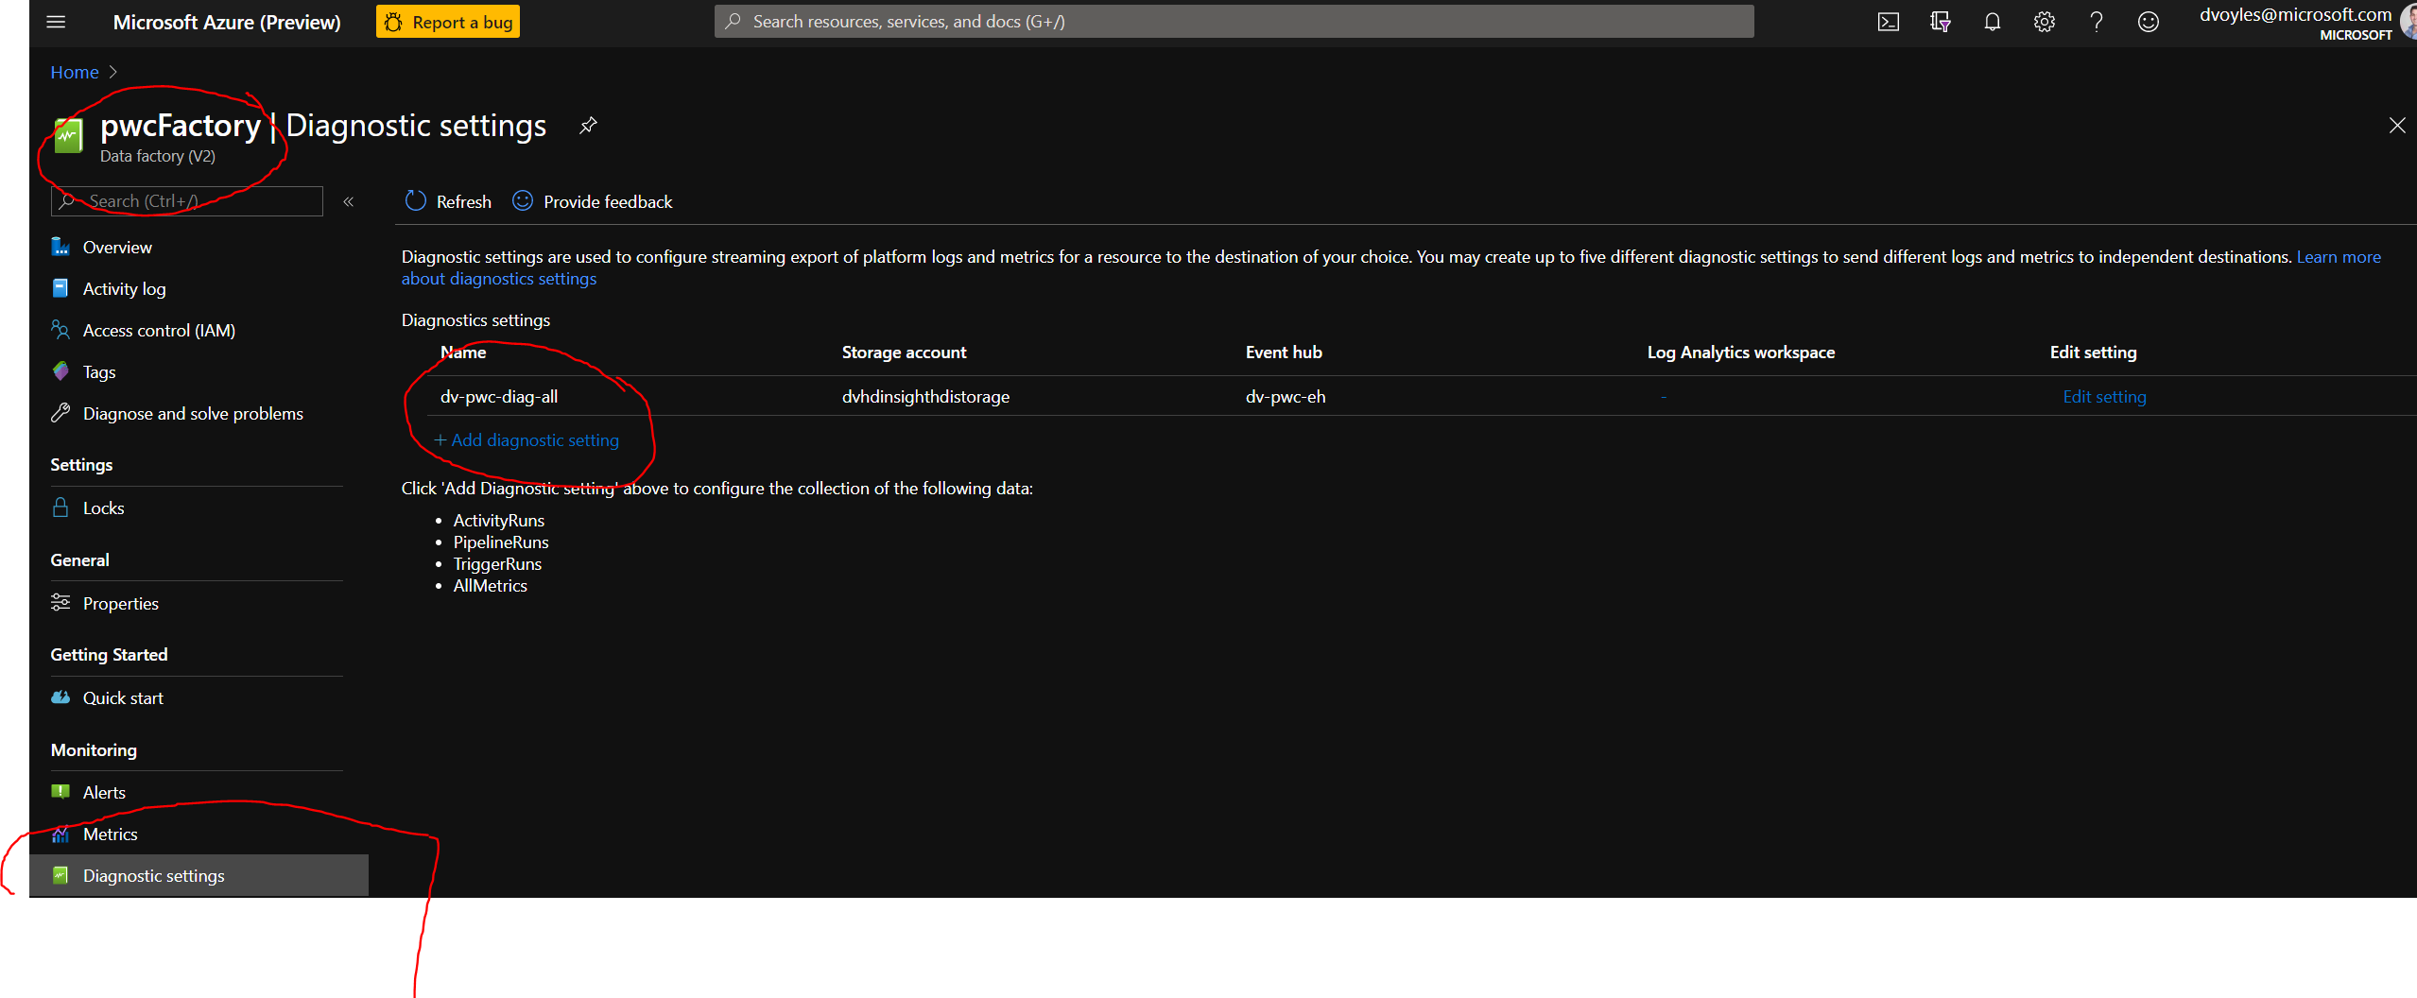Viewport: 2417px width, 998px height.
Task: Open portal settings gear
Action: coord(2044,22)
